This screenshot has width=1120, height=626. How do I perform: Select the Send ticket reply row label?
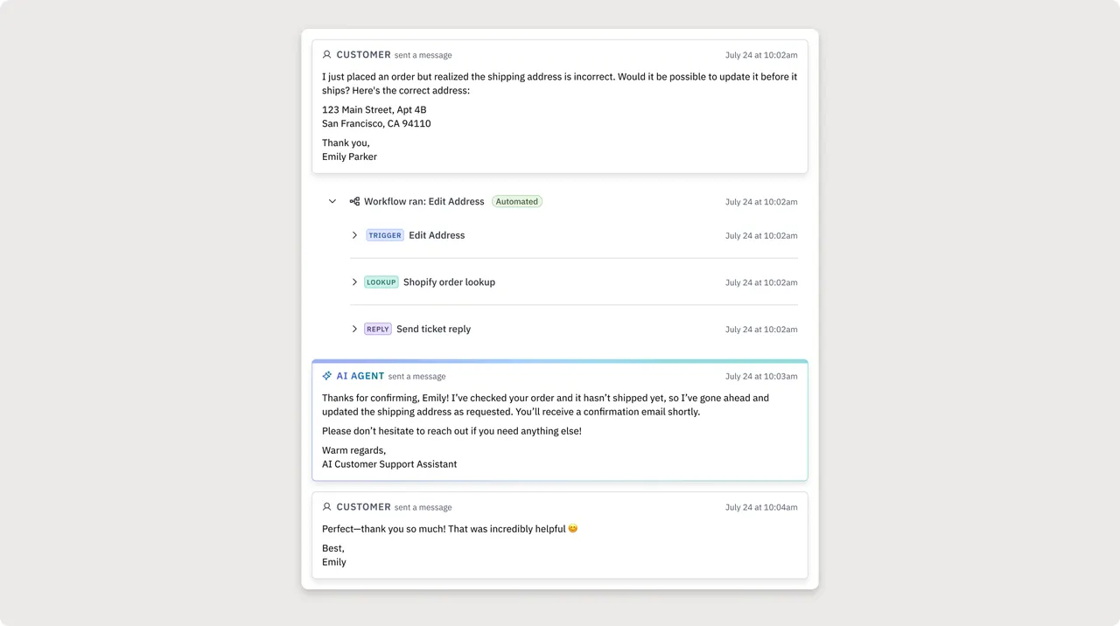(x=433, y=330)
